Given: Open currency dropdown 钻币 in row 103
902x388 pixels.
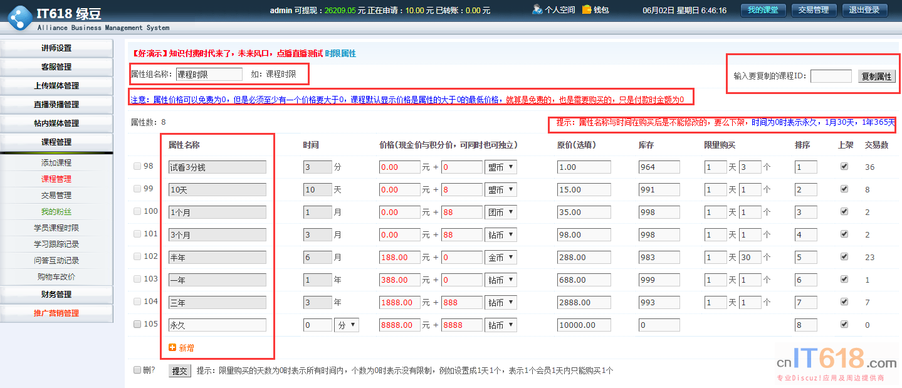Looking at the screenshot, I should 501,280.
